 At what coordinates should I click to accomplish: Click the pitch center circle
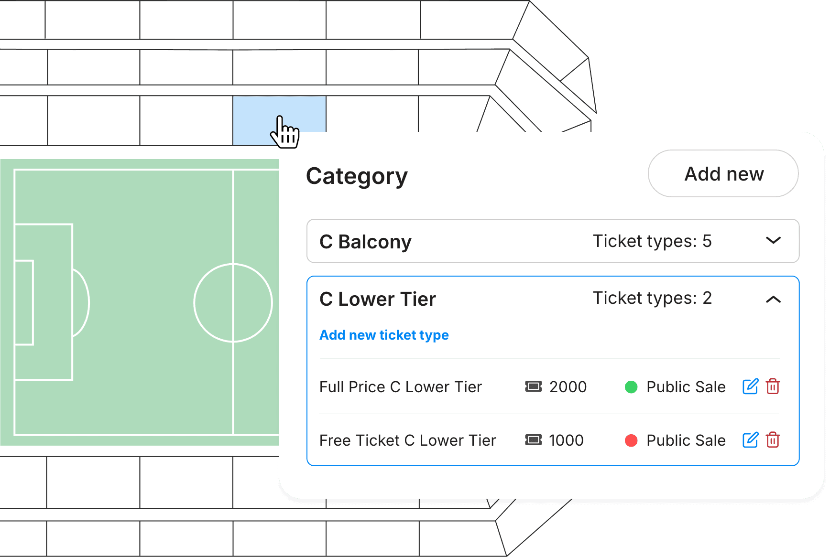[x=233, y=303]
